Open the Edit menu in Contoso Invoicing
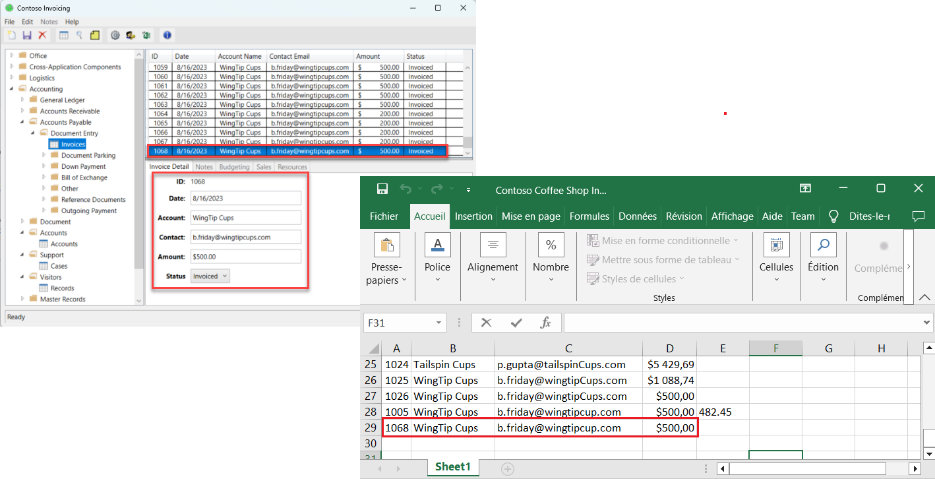 coord(27,22)
